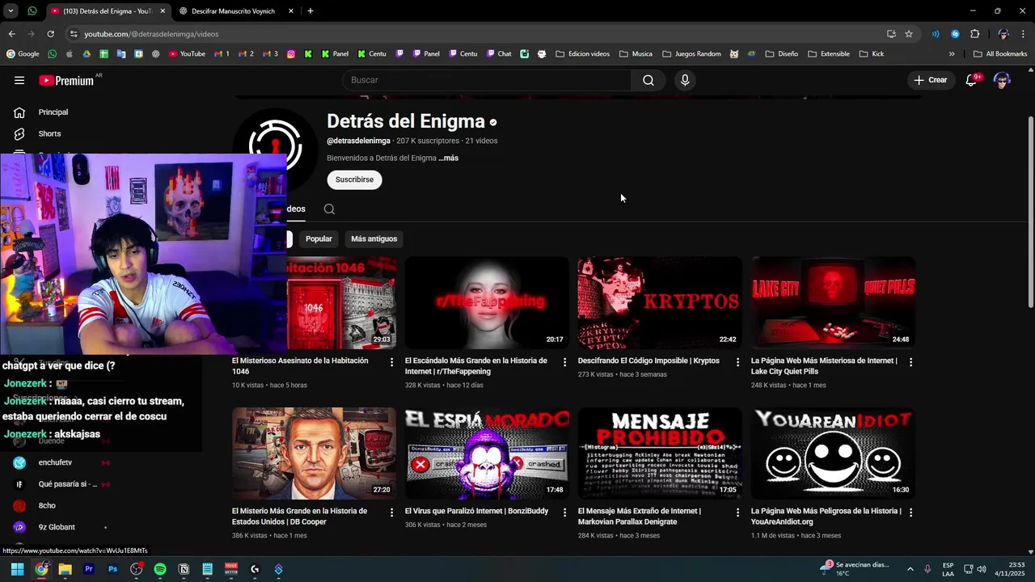
Task: Open the Windows Start menu
Action: [17, 569]
